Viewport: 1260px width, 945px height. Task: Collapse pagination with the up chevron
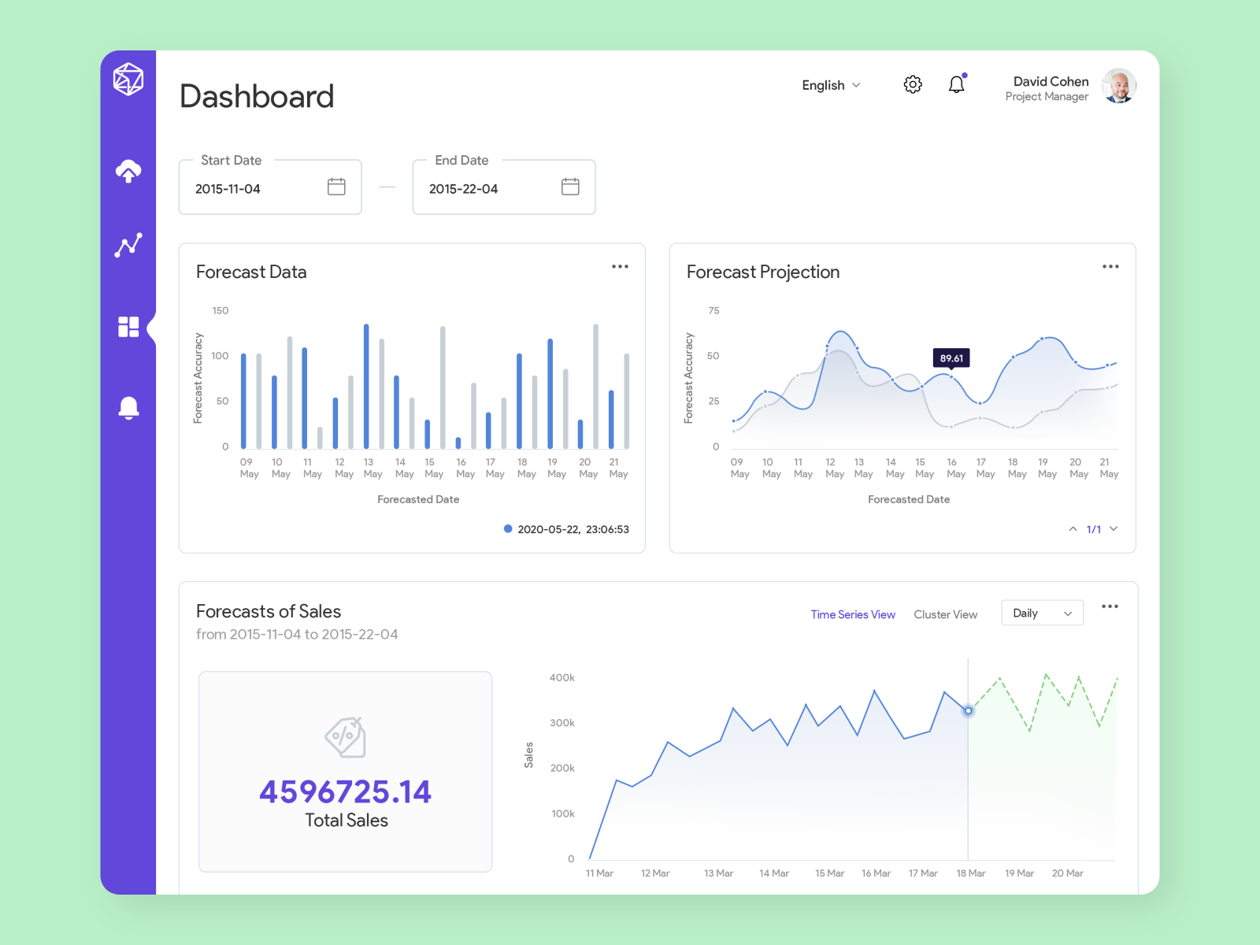pyautogui.click(x=1073, y=529)
